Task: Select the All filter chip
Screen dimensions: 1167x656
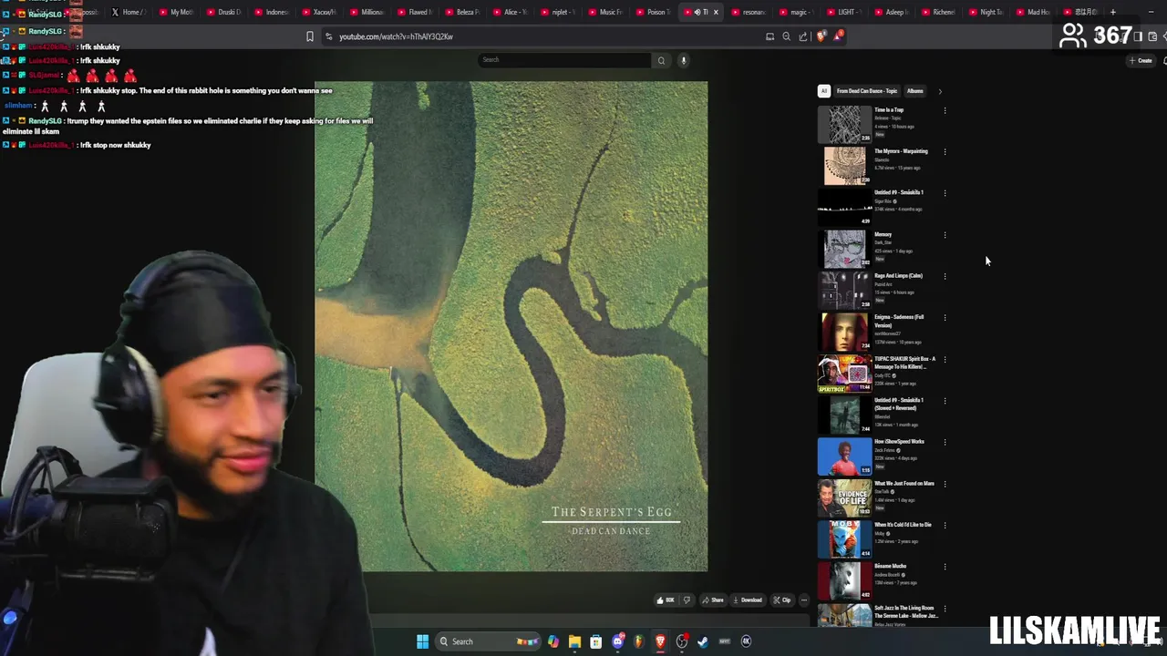Action: [823, 91]
